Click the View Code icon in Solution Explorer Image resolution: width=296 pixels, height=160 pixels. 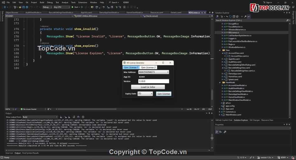(x=242, y=17)
